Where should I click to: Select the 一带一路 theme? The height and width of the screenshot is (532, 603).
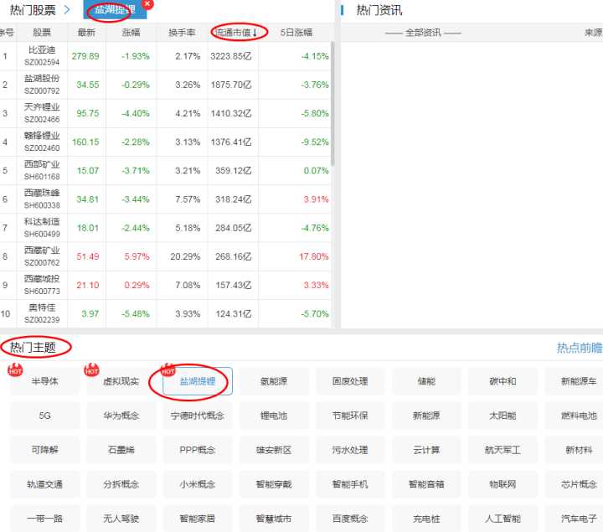pyautogui.click(x=44, y=518)
